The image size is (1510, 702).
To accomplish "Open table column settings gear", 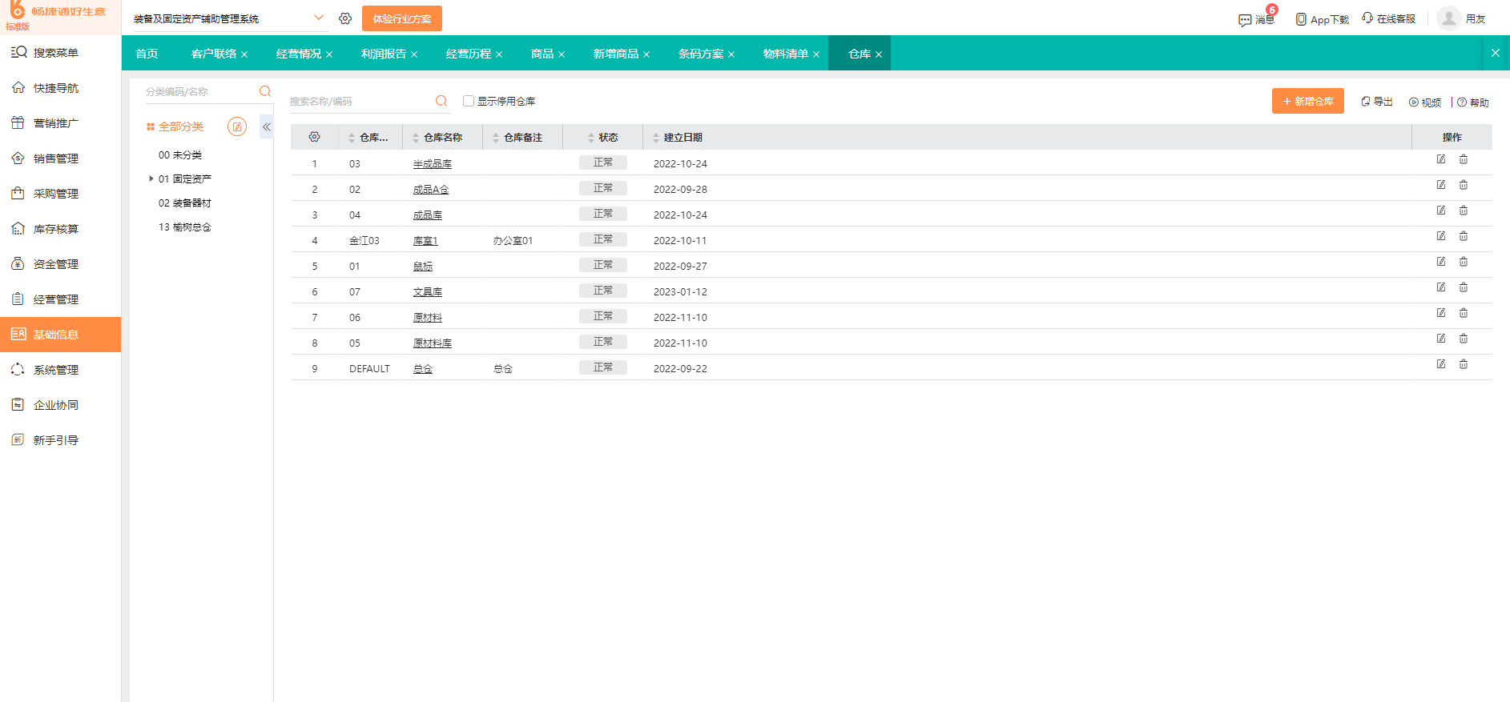I will 315,137.
